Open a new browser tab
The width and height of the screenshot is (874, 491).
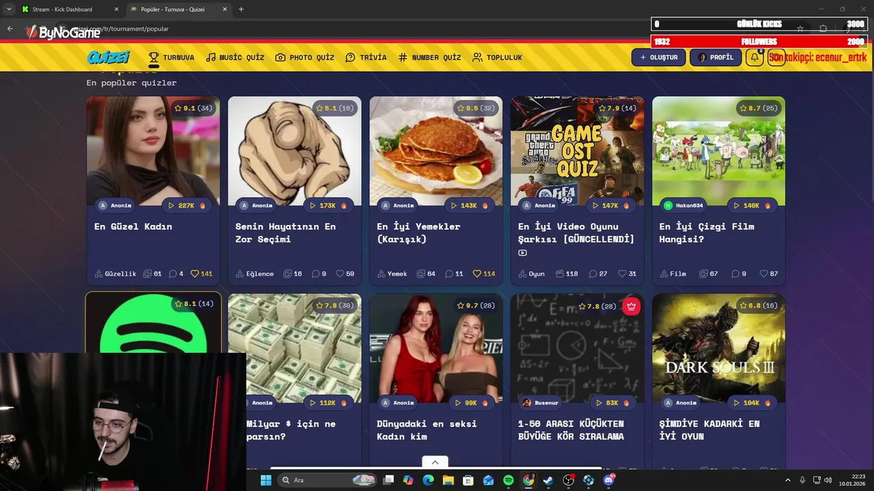(x=241, y=9)
